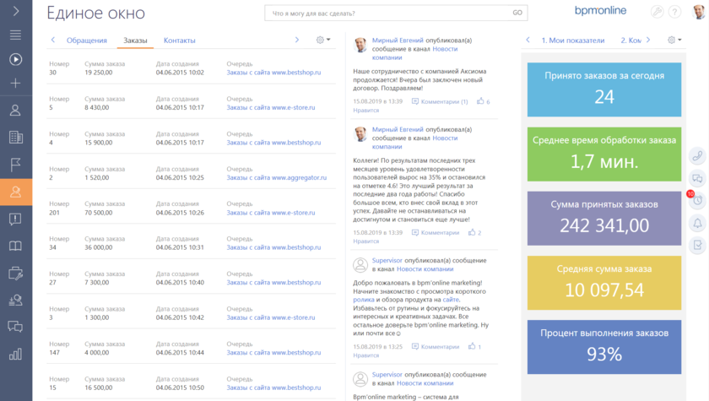Viewport: 709px width, 401px height.
Task: Click the run process play icon
Action: 15,59
